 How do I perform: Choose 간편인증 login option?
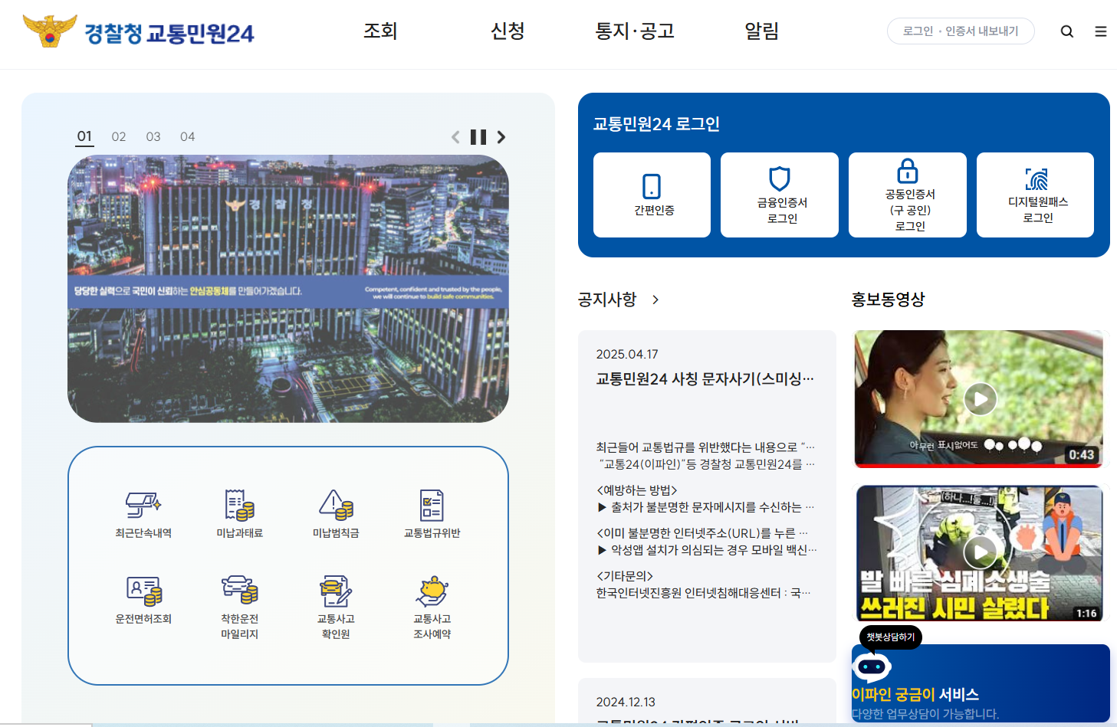point(652,195)
